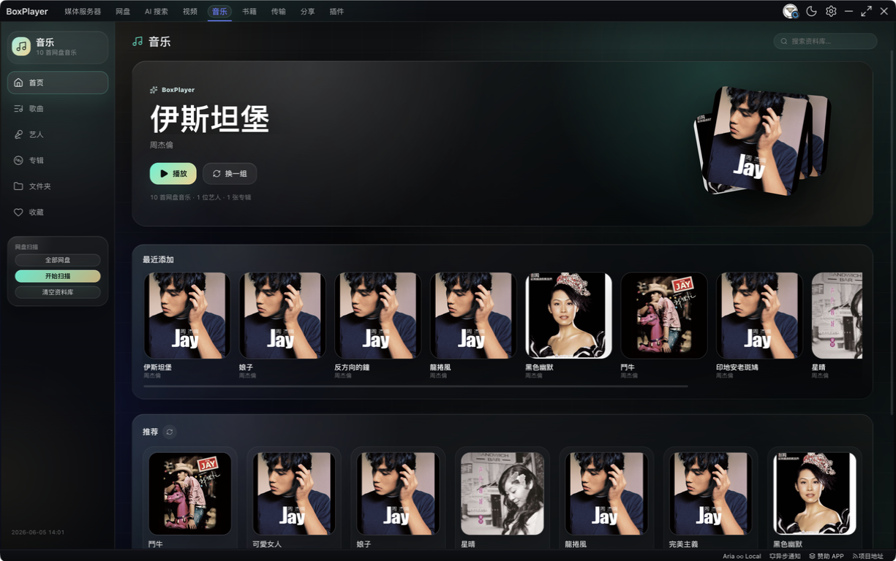Switch to the 网盘 tab
The height and width of the screenshot is (561, 896).
pos(123,12)
